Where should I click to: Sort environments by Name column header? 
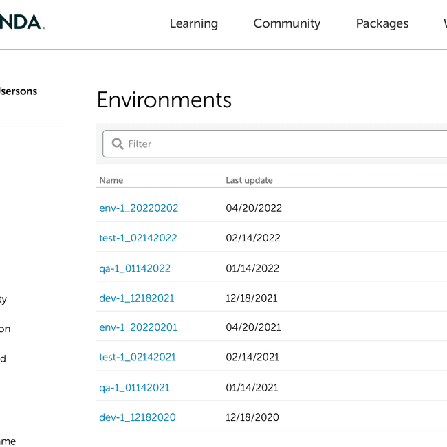point(111,180)
